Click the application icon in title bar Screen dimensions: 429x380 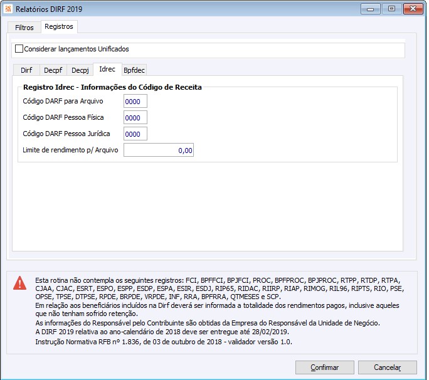coord(8,9)
